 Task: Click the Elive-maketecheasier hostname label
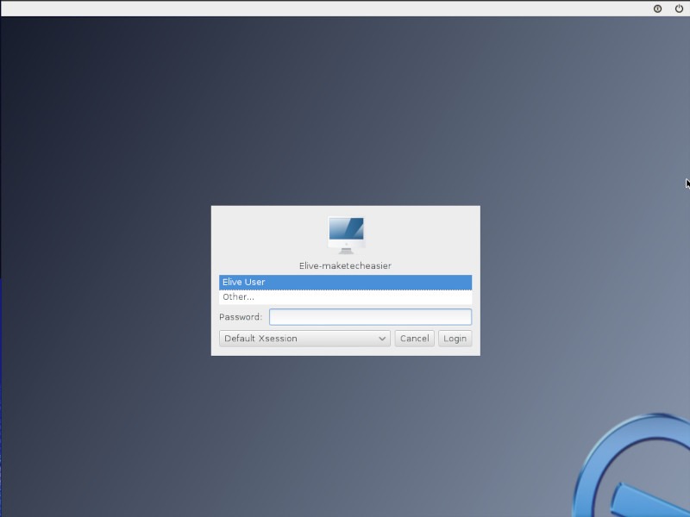coord(345,265)
